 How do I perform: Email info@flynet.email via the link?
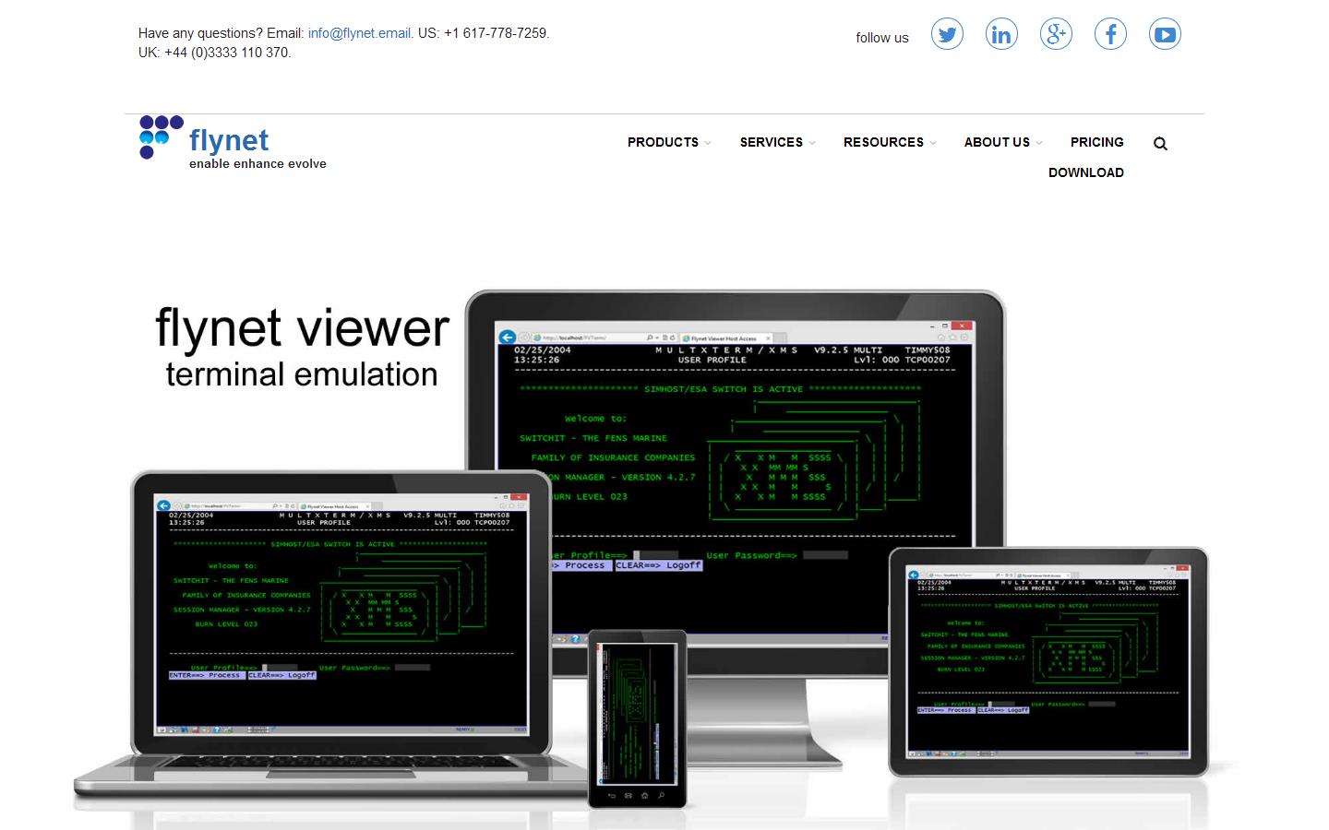click(359, 33)
